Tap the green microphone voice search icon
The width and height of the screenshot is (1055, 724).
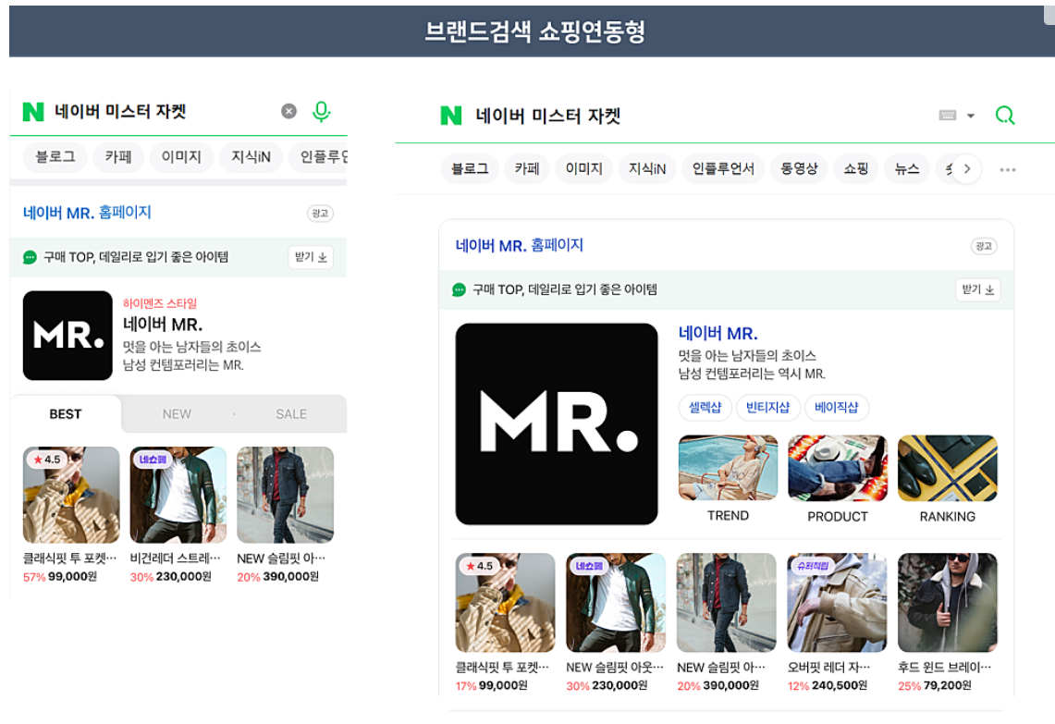pos(322,112)
